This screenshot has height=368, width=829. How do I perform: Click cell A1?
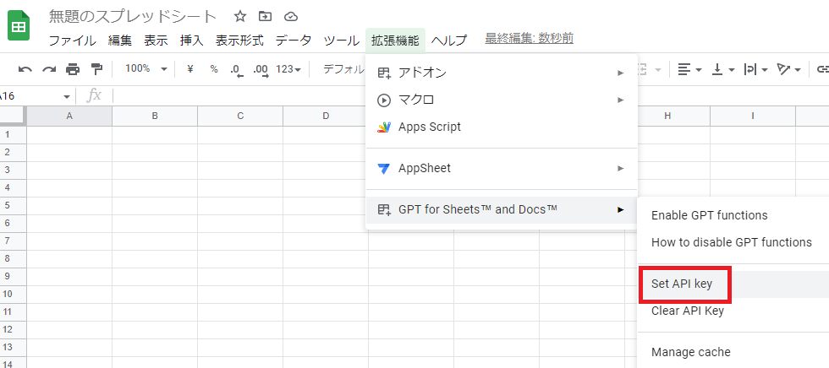(x=69, y=134)
